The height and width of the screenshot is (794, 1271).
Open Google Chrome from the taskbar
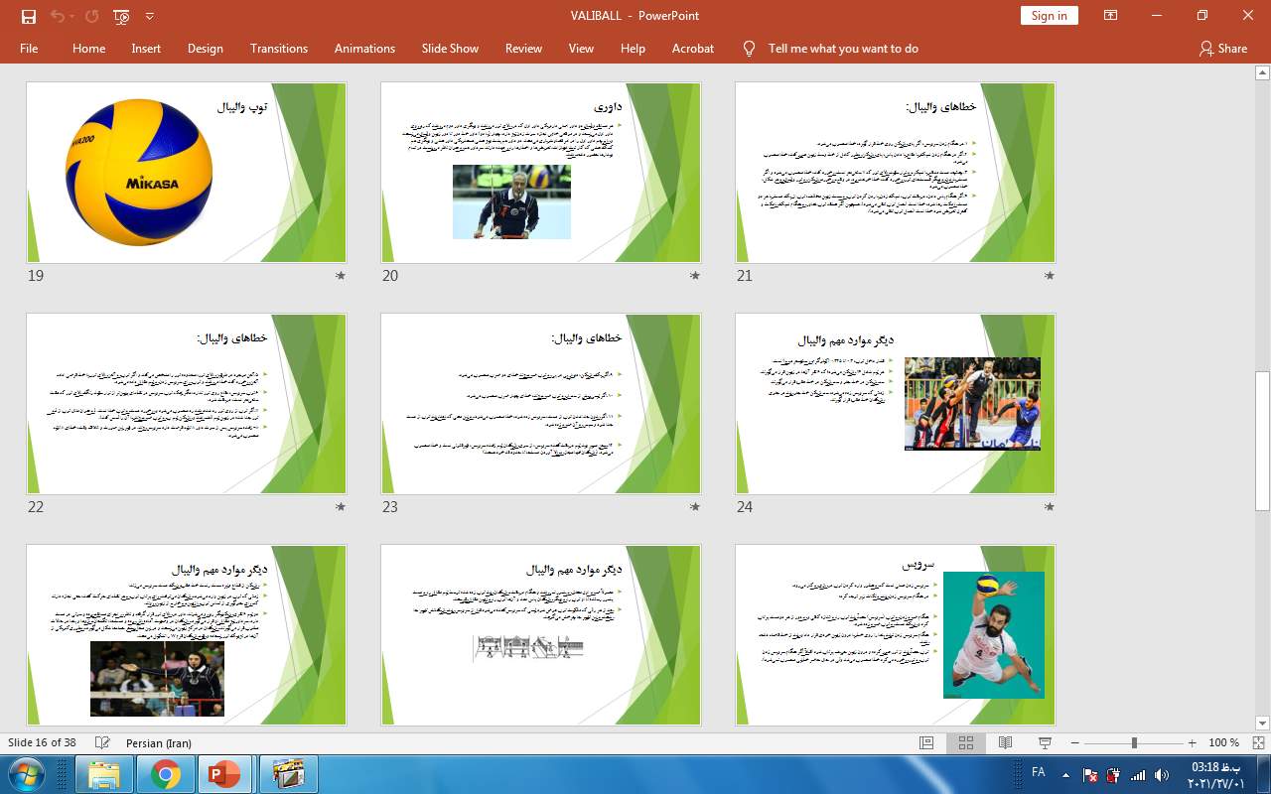(166, 773)
